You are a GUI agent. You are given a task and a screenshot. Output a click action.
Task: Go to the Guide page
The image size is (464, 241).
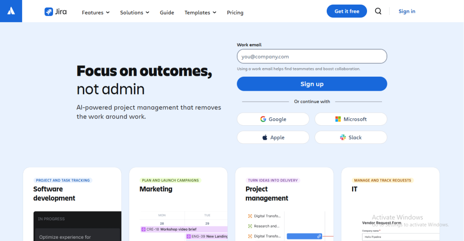tap(167, 13)
